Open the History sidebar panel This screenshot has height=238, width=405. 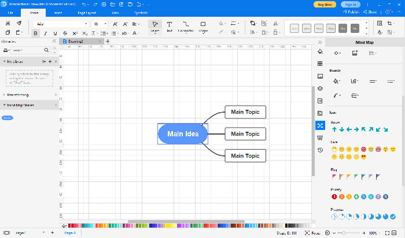pyautogui.click(x=320, y=150)
